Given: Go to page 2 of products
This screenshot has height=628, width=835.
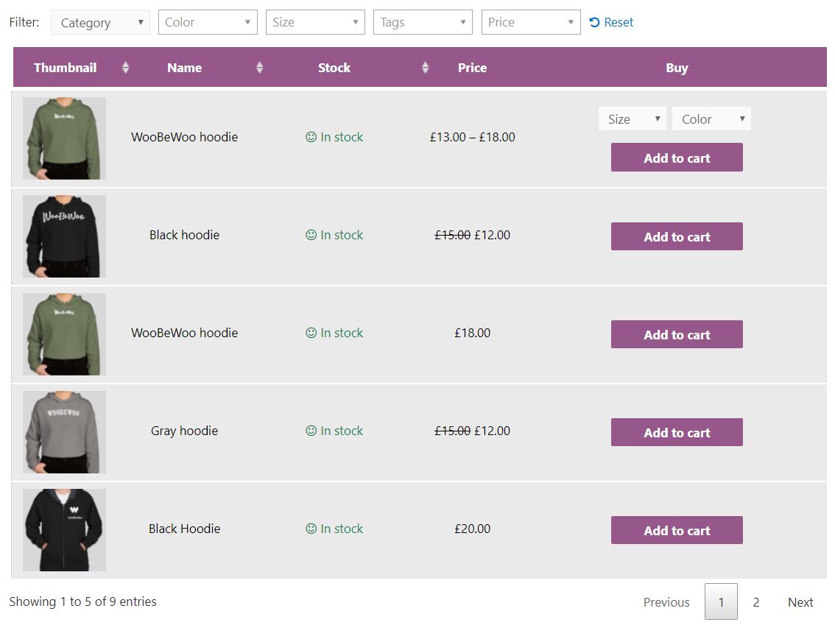Looking at the screenshot, I should click(756, 602).
